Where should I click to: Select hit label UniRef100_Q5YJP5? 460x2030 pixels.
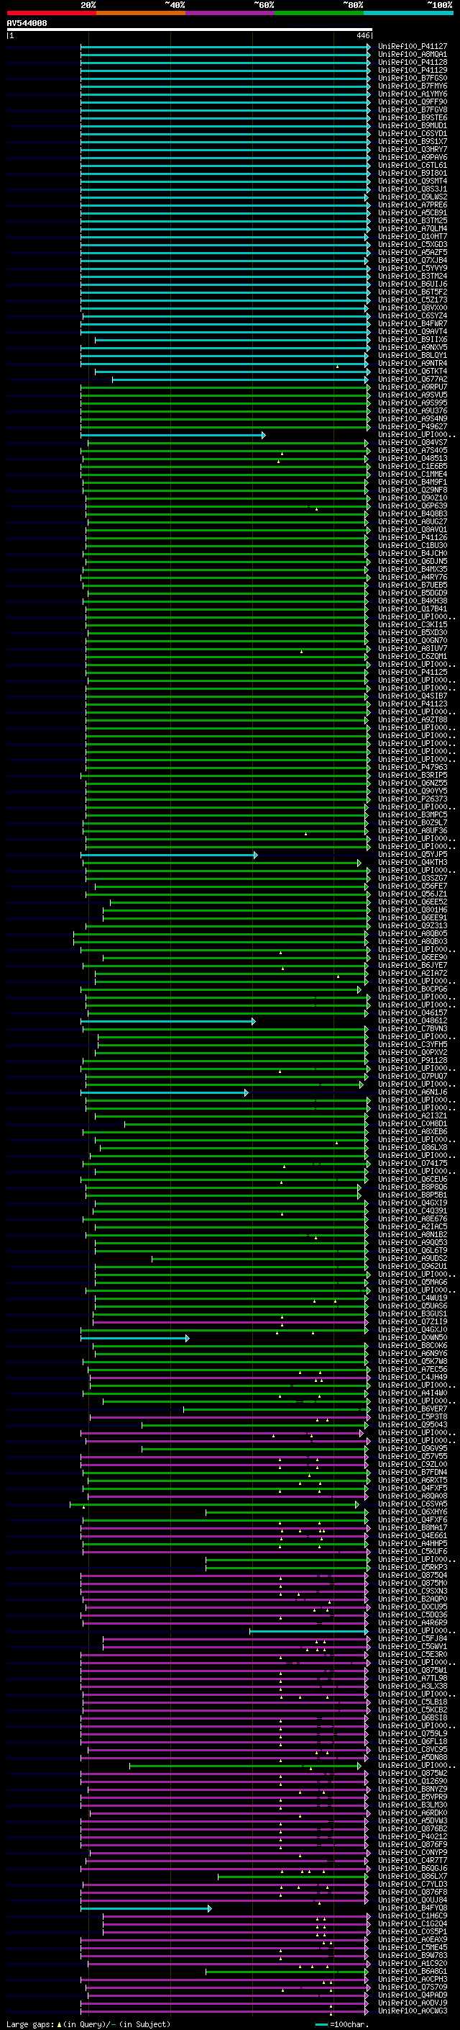coord(413,854)
